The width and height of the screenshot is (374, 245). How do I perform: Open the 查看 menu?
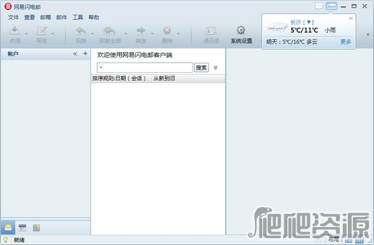click(29, 17)
